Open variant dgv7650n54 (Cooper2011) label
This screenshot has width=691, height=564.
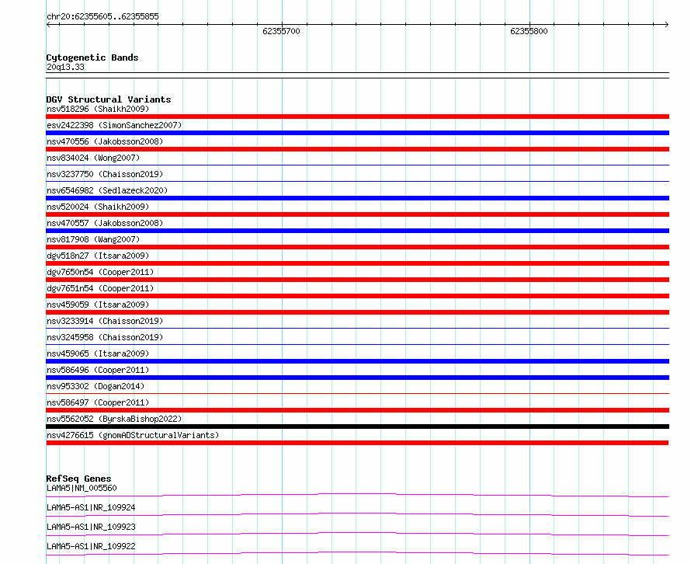100,272
